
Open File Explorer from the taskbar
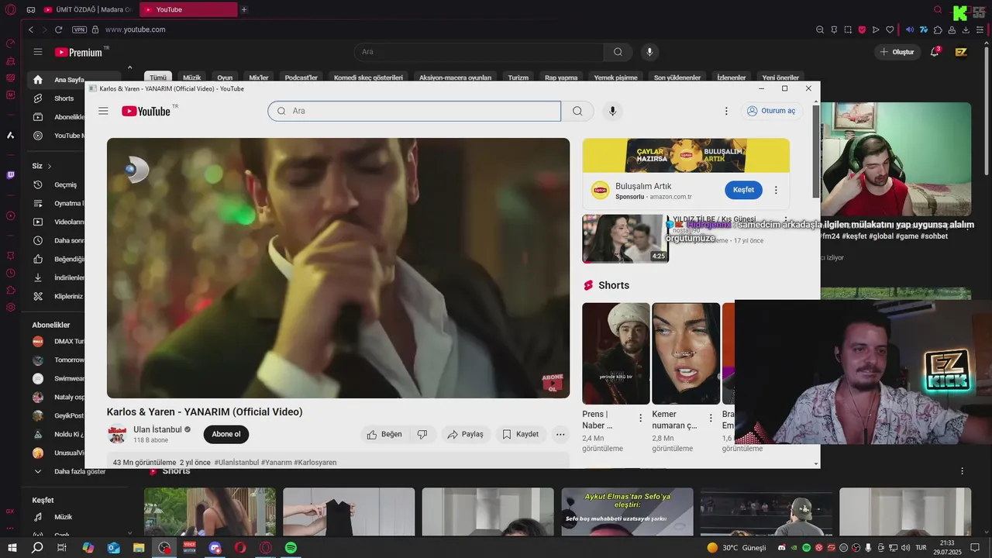click(x=139, y=547)
